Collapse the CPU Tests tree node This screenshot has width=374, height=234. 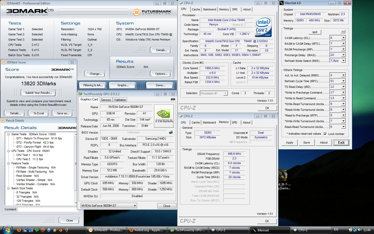[9, 151]
